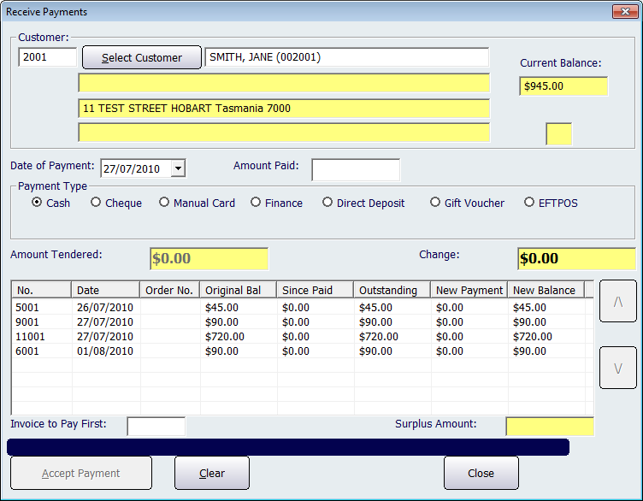Sort by the No. column header
Screen dimensions: 643x501
41,290
